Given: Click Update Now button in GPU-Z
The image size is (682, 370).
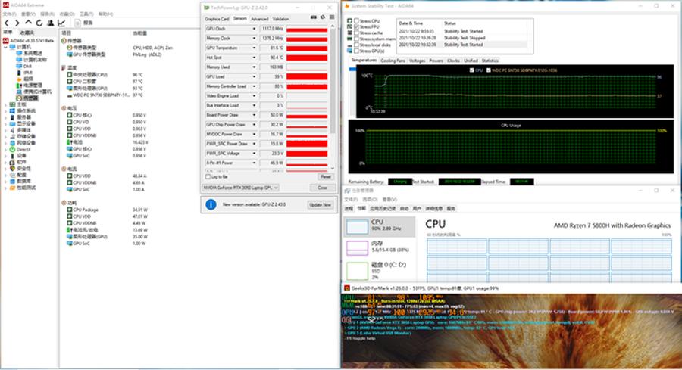Looking at the screenshot, I should 321,204.
